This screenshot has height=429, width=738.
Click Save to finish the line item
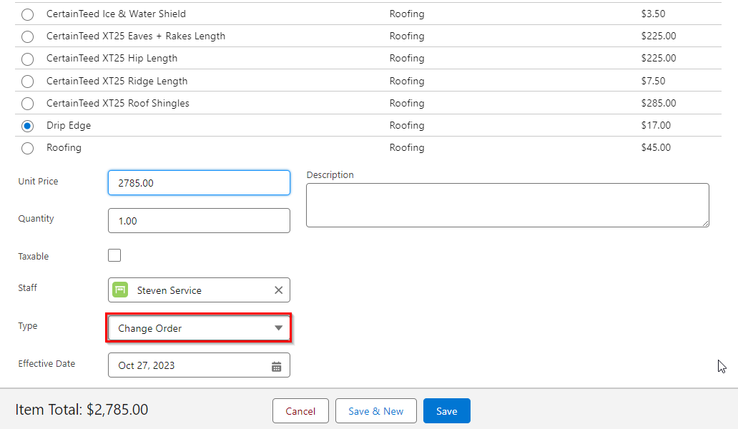[x=446, y=410]
